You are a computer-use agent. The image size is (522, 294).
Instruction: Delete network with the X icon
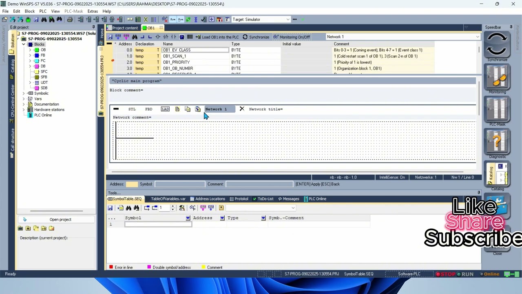tap(242, 109)
